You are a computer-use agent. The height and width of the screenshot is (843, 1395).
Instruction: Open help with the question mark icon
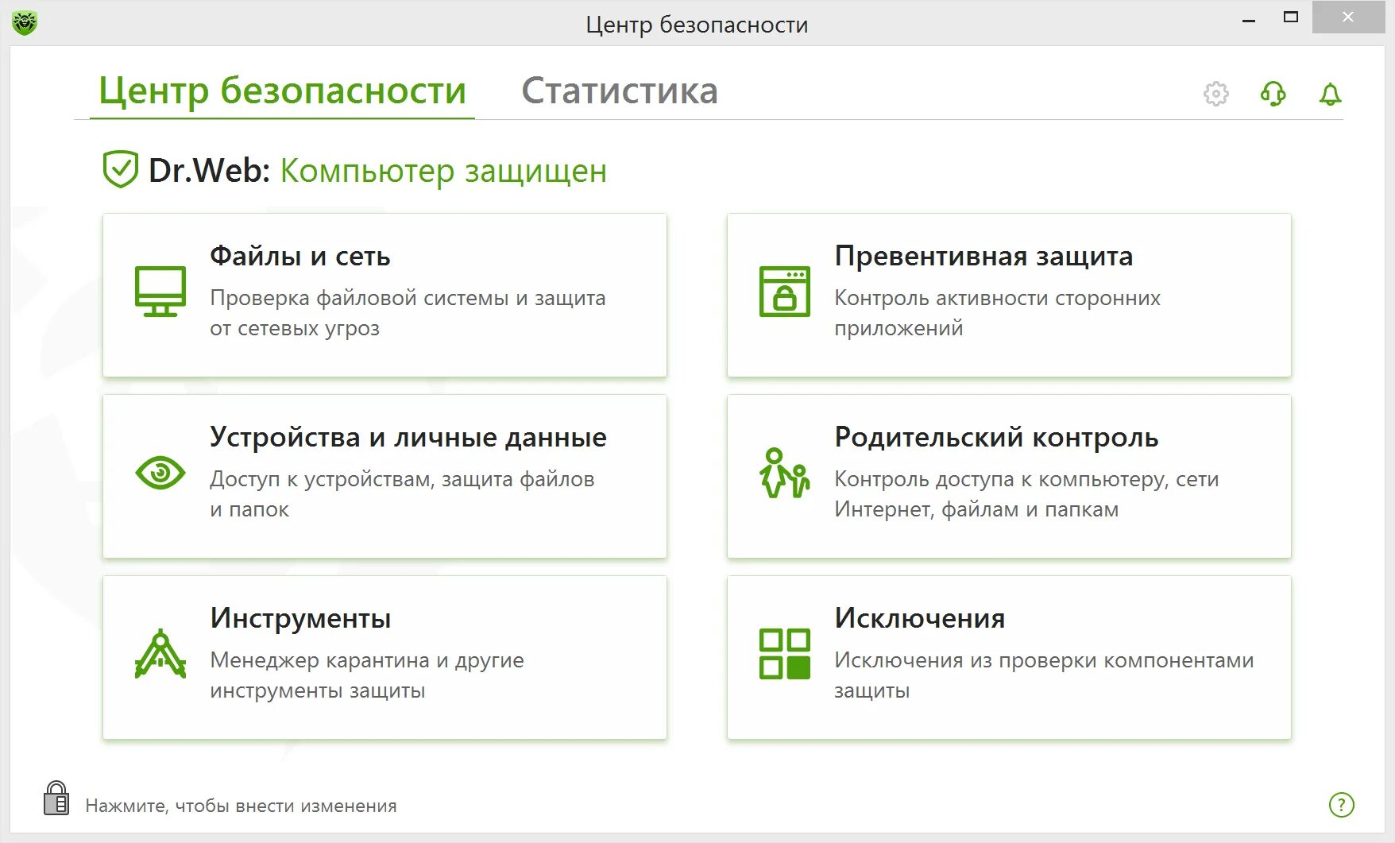click(x=1341, y=805)
